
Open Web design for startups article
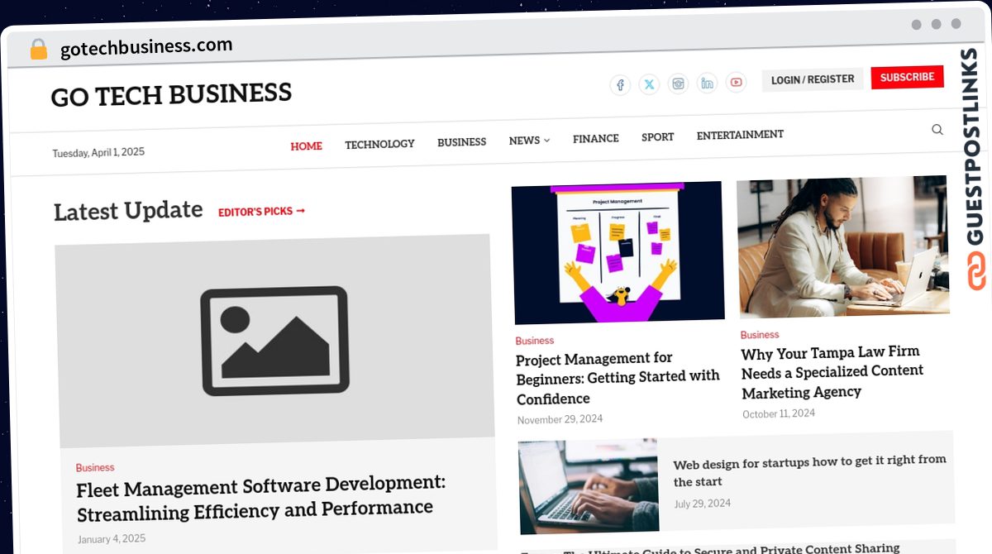pyautogui.click(x=809, y=470)
